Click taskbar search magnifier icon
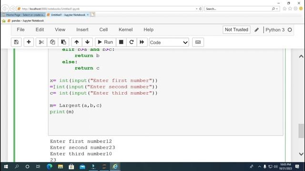The width and height of the screenshot is (305, 171). point(17,167)
